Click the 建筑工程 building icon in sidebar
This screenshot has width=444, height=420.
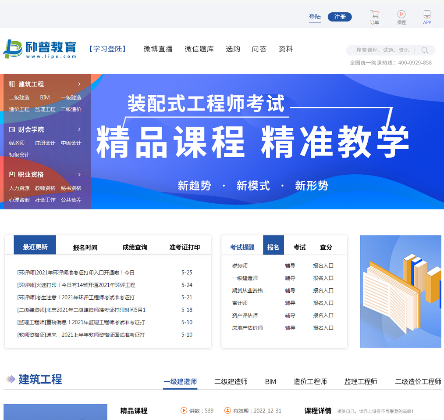pos(12,84)
